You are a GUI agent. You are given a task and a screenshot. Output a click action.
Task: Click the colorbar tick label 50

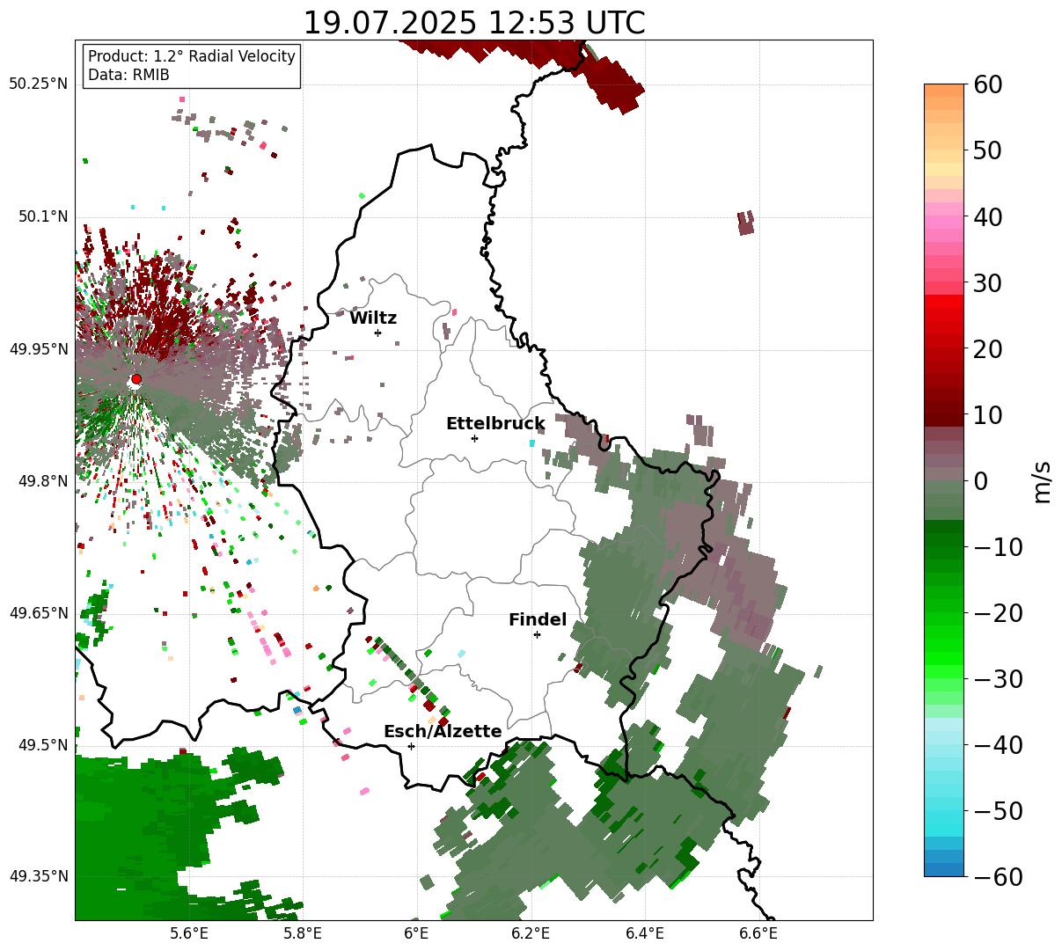(989, 150)
